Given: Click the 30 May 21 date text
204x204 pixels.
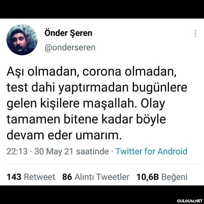Looking at the screenshot, I should (x=54, y=152).
